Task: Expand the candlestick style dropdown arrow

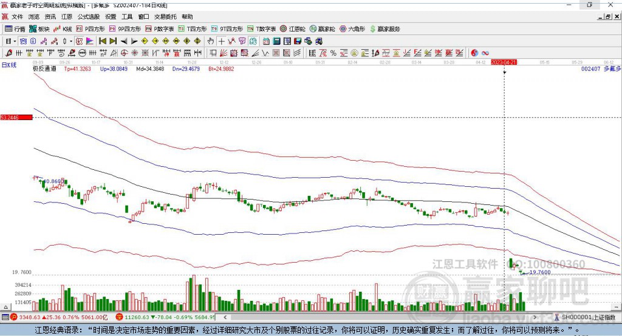Action: (71, 41)
